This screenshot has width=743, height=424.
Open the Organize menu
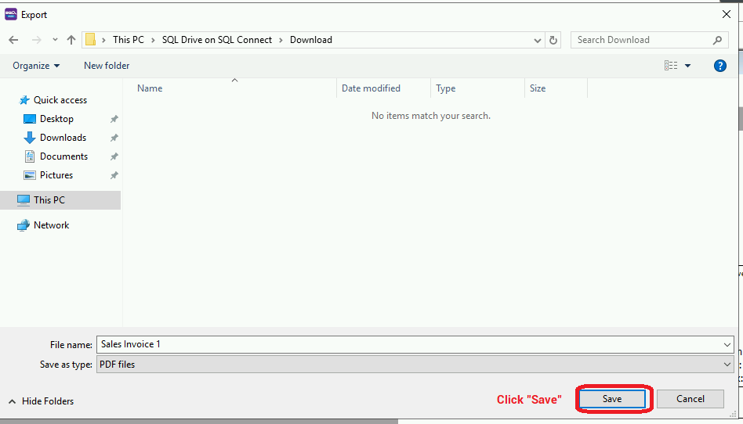pyautogui.click(x=37, y=66)
